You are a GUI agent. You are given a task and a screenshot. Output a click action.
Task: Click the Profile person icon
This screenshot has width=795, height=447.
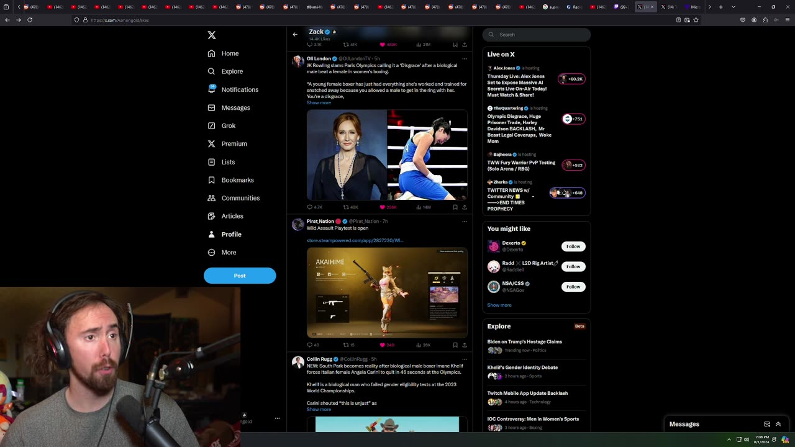coord(211,234)
